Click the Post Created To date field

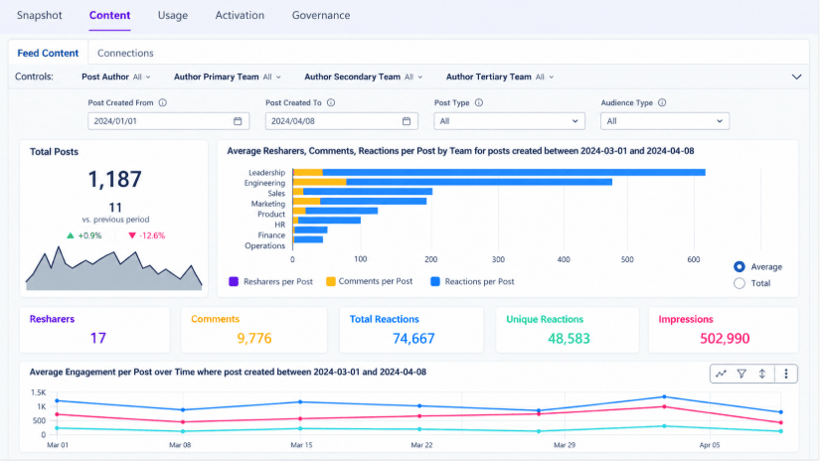tap(342, 121)
